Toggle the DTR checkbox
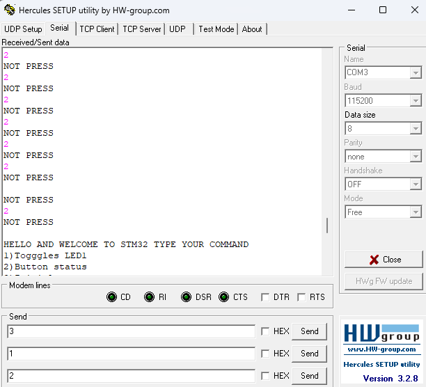 pos(265,297)
